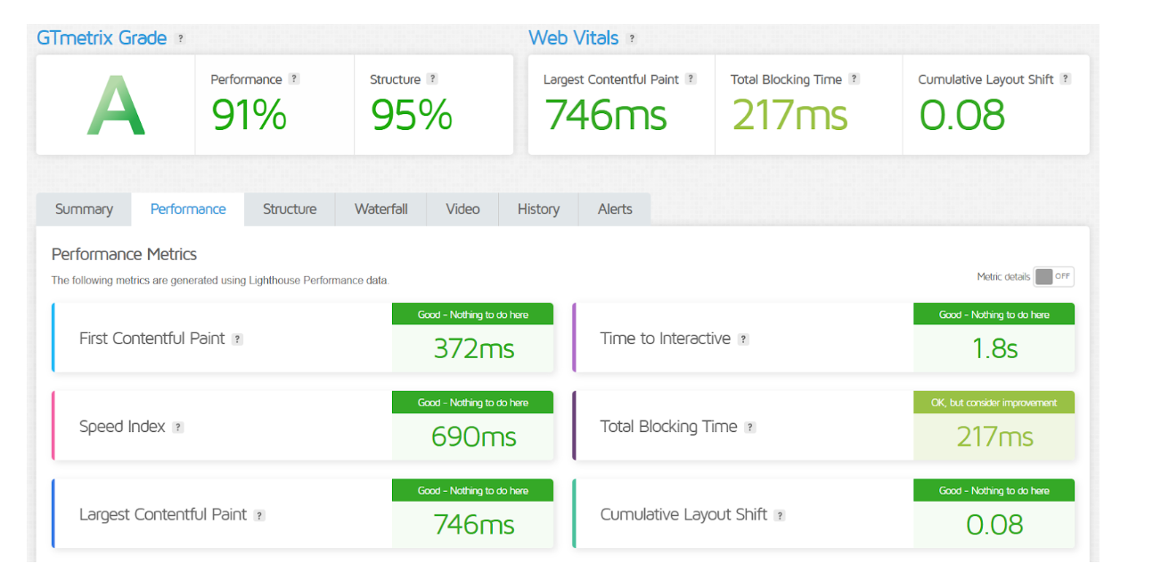Open Time to Interactive help icon

tap(743, 339)
